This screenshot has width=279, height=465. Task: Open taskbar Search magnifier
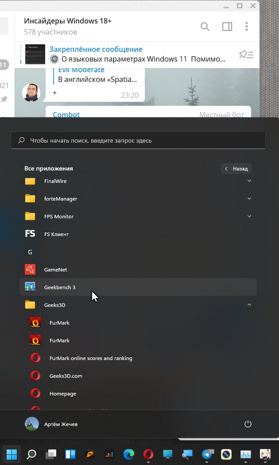31,454
